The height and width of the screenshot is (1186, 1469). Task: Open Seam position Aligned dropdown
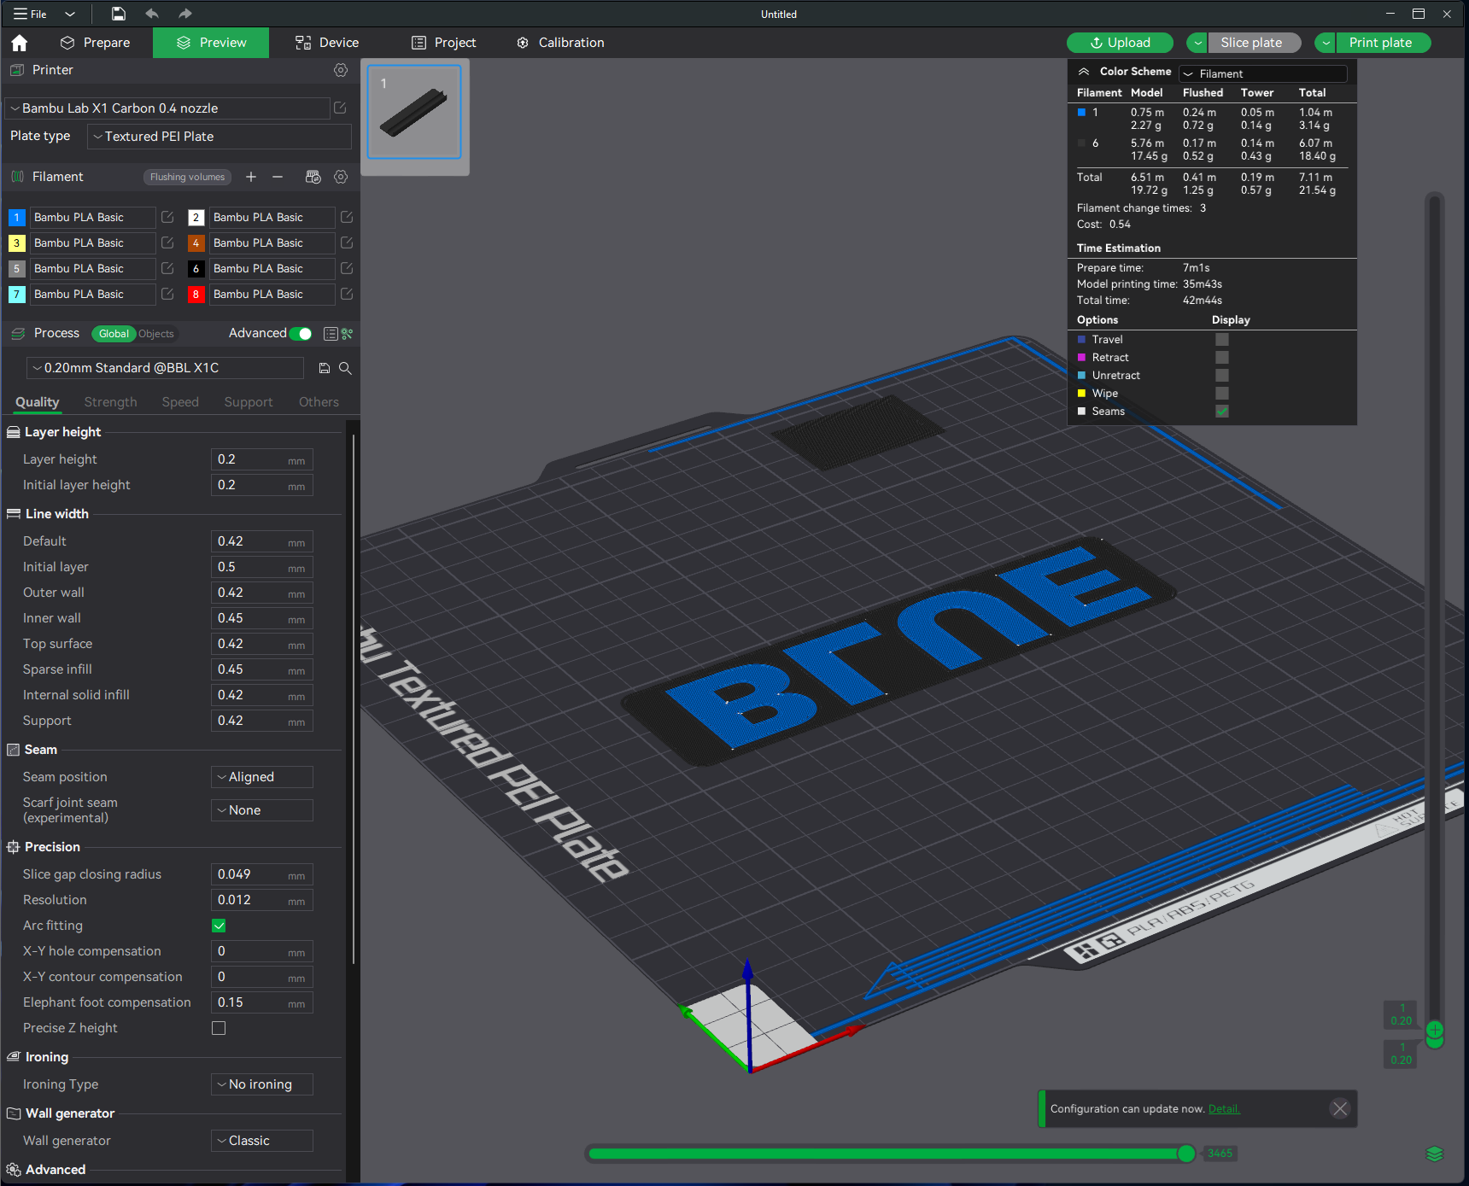coord(262,777)
